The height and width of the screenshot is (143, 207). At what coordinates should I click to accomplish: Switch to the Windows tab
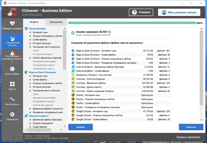(x=34, y=22)
